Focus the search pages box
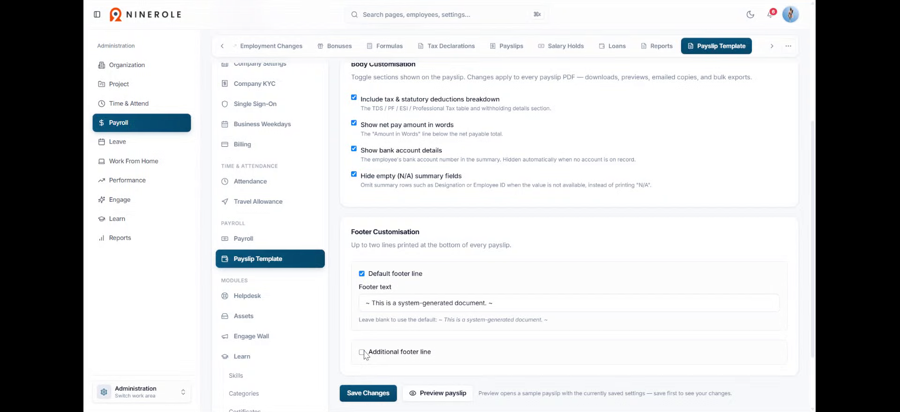This screenshot has width=900, height=412. click(x=447, y=15)
